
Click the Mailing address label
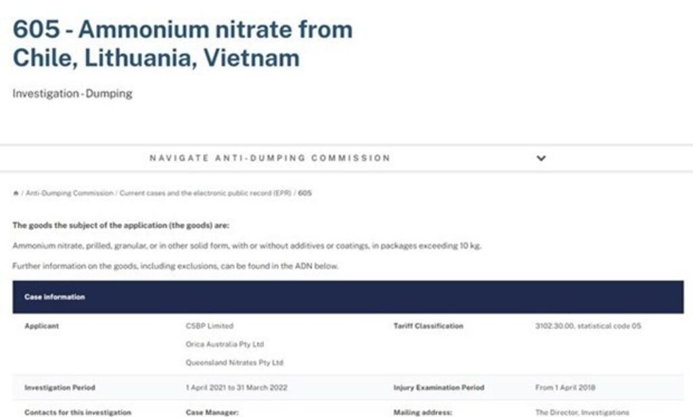click(420, 412)
